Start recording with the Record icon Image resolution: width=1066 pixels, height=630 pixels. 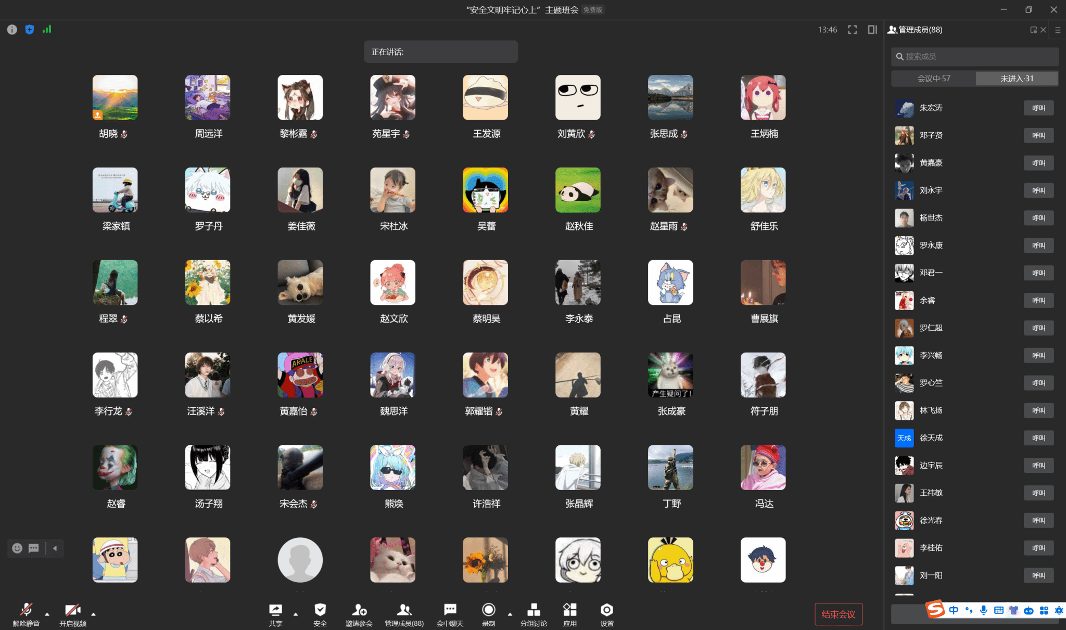(x=488, y=610)
